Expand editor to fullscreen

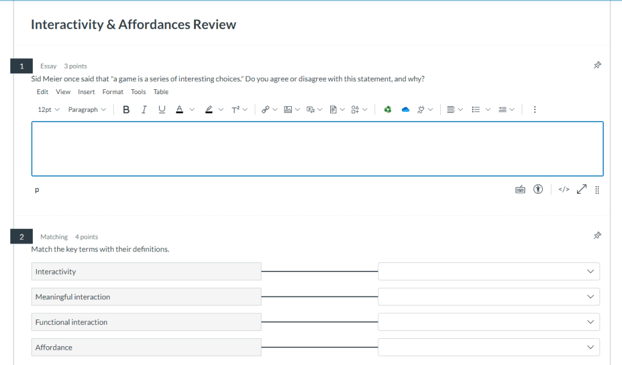point(581,189)
